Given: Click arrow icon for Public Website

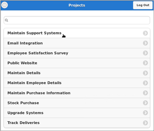Looking at the screenshot, I should click(x=145, y=63).
